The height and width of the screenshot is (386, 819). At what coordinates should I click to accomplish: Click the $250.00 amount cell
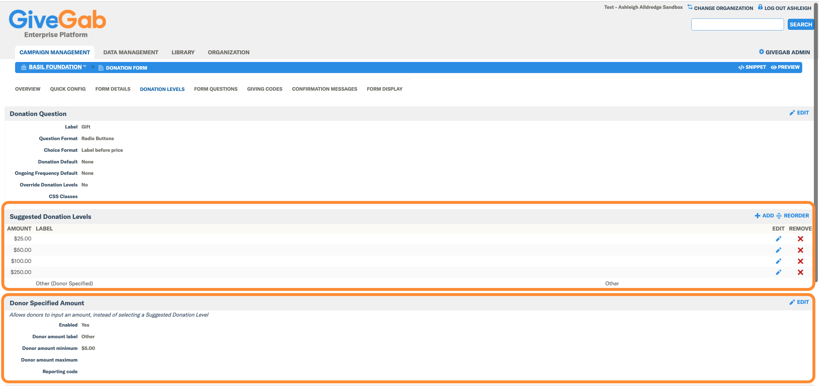pyautogui.click(x=21, y=272)
